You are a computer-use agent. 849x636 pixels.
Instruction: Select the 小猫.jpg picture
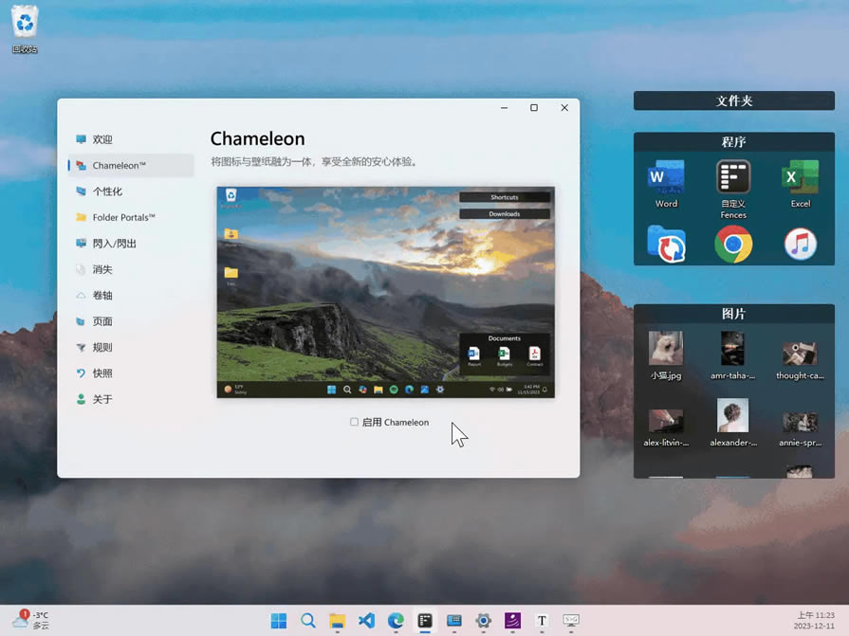tap(666, 355)
